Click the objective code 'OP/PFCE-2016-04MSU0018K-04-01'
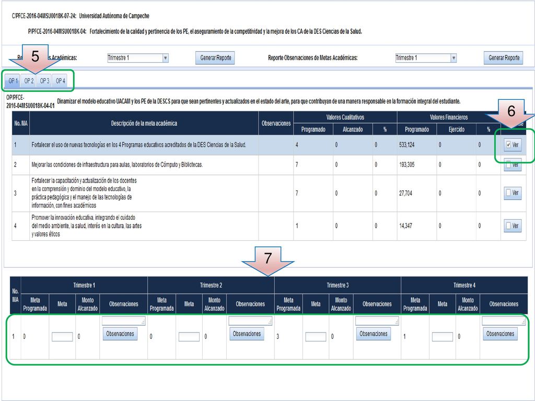Screen dimensions: 535x401 (30, 102)
